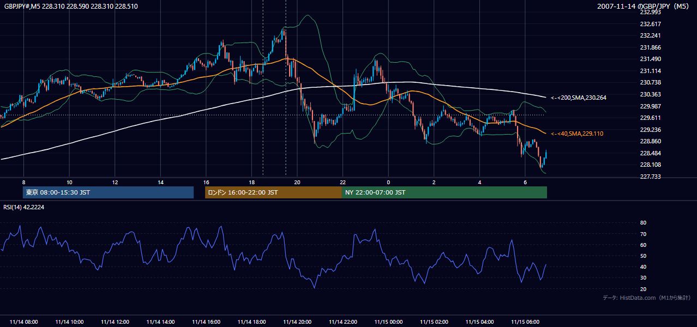
Task: Click the bottom date label 11/14 14:00
Action: 161,322
